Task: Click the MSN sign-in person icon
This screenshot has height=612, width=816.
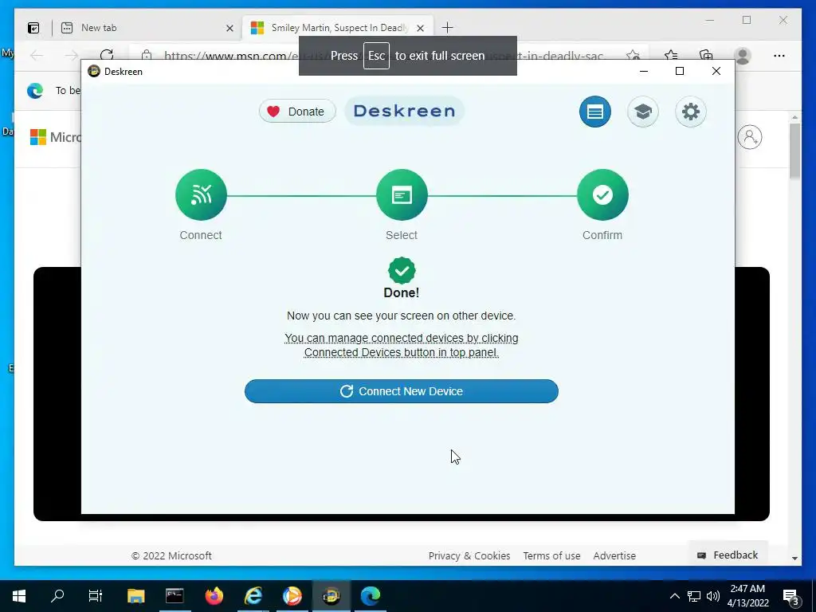Action: click(749, 137)
